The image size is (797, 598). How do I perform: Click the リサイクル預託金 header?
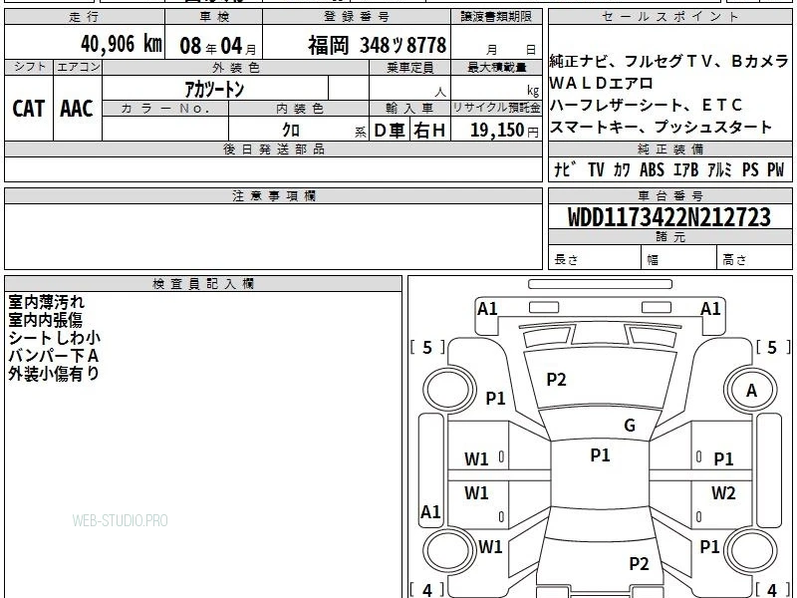(x=496, y=108)
